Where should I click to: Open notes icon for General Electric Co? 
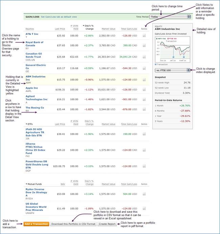pyautogui.click(x=144, y=68)
